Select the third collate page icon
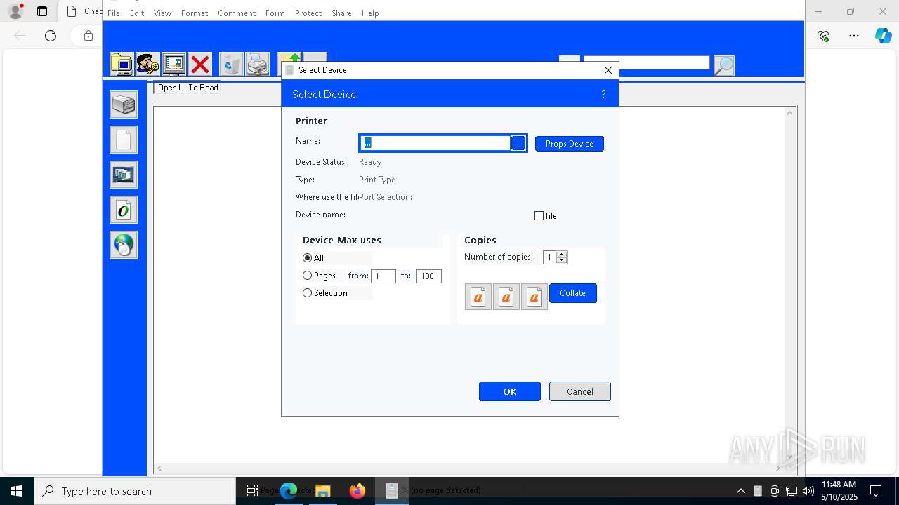 tap(534, 297)
